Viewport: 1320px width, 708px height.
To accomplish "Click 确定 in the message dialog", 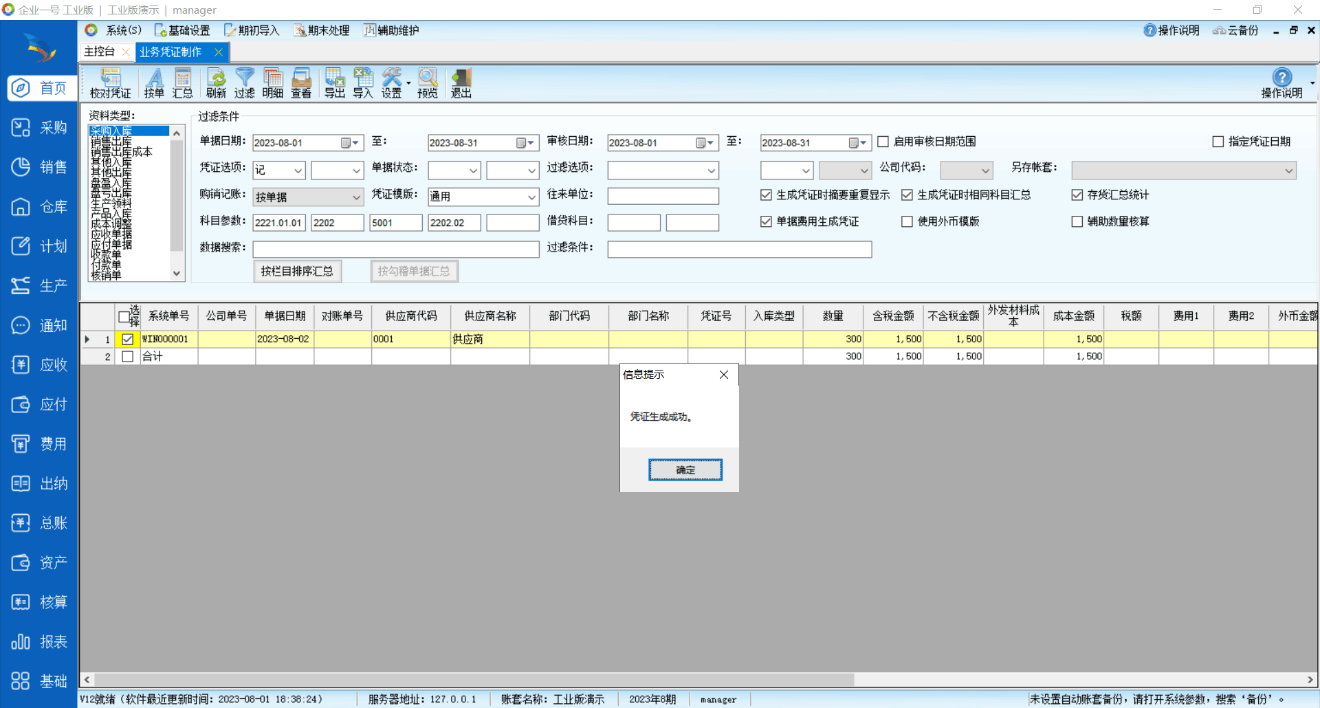I will point(685,469).
